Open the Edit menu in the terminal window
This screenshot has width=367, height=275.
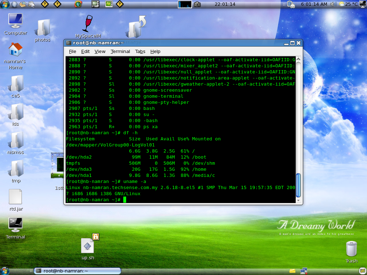point(85,52)
